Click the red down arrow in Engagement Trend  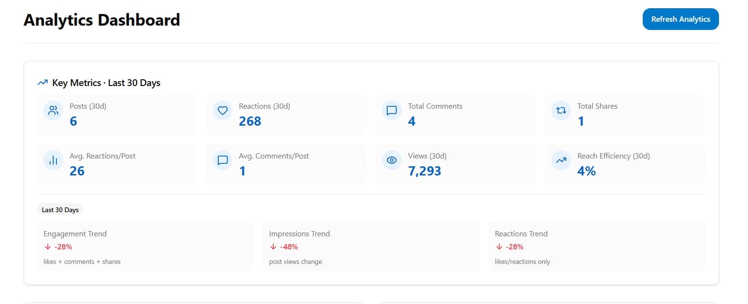(x=47, y=246)
